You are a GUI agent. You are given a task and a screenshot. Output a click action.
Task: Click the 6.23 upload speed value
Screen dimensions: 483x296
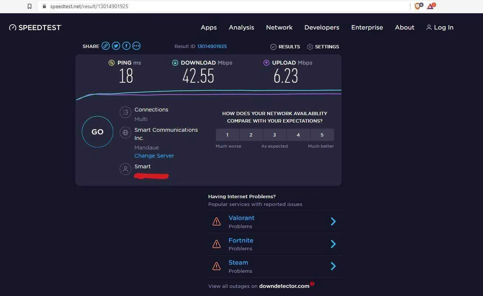(286, 76)
